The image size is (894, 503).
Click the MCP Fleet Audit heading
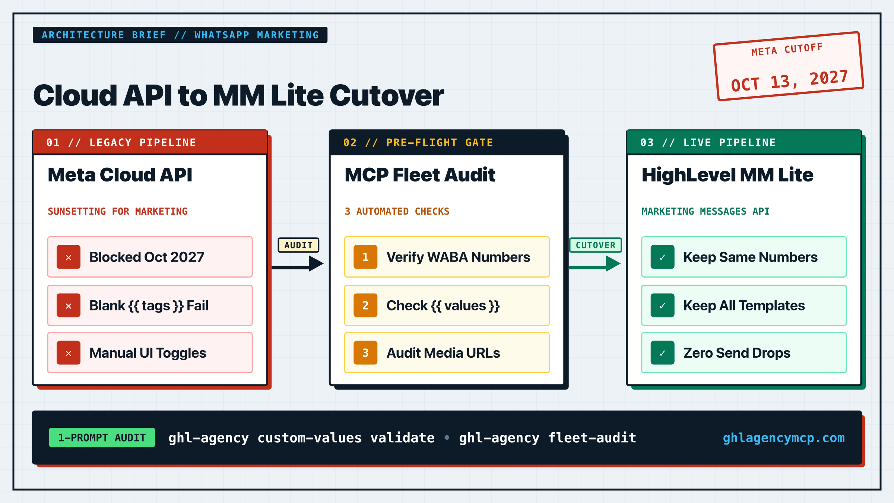pos(420,175)
